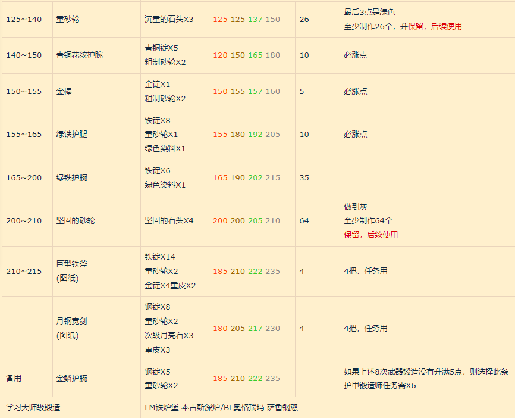Click the 沉重的石头X3 material text

(x=169, y=19)
